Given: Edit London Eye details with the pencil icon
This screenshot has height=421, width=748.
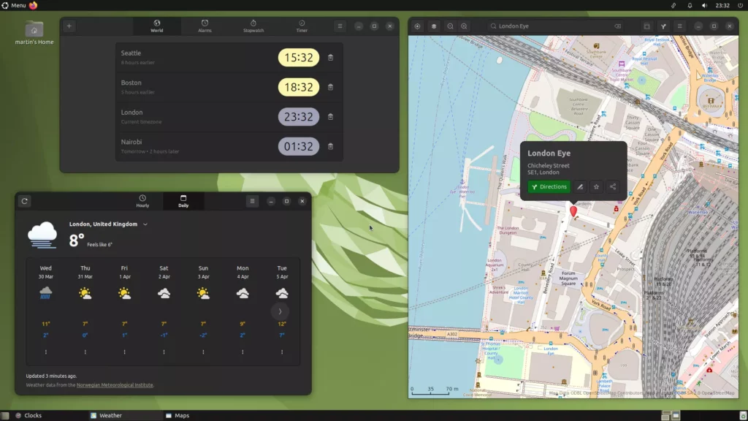Looking at the screenshot, I should [x=580, y=186].
